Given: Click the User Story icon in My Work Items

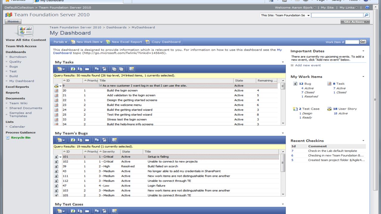Looking at the screenshot, I should click(x=329, y=109).
